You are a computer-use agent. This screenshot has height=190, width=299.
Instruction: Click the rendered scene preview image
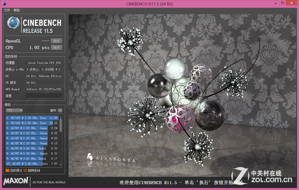pyautogui.click(x=182, y=95)
